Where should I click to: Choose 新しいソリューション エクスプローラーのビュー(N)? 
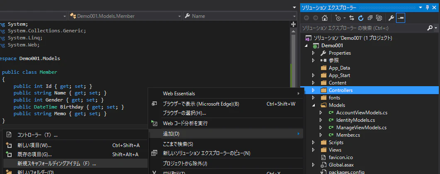226,153
